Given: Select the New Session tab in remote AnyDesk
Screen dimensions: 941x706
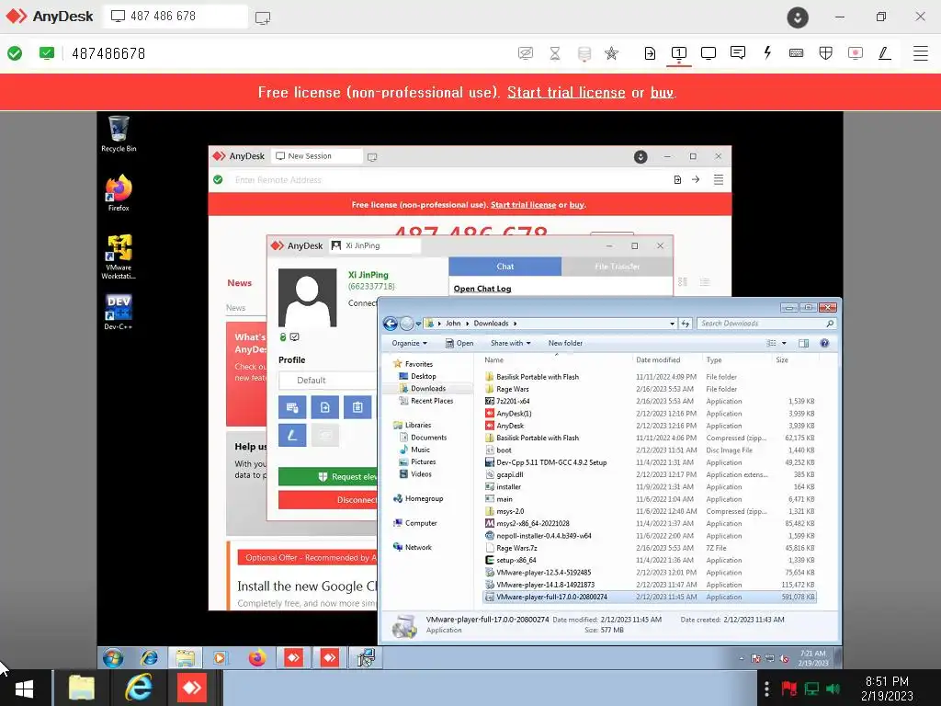Looking at the screenshot, I should [x=317, y=156].
